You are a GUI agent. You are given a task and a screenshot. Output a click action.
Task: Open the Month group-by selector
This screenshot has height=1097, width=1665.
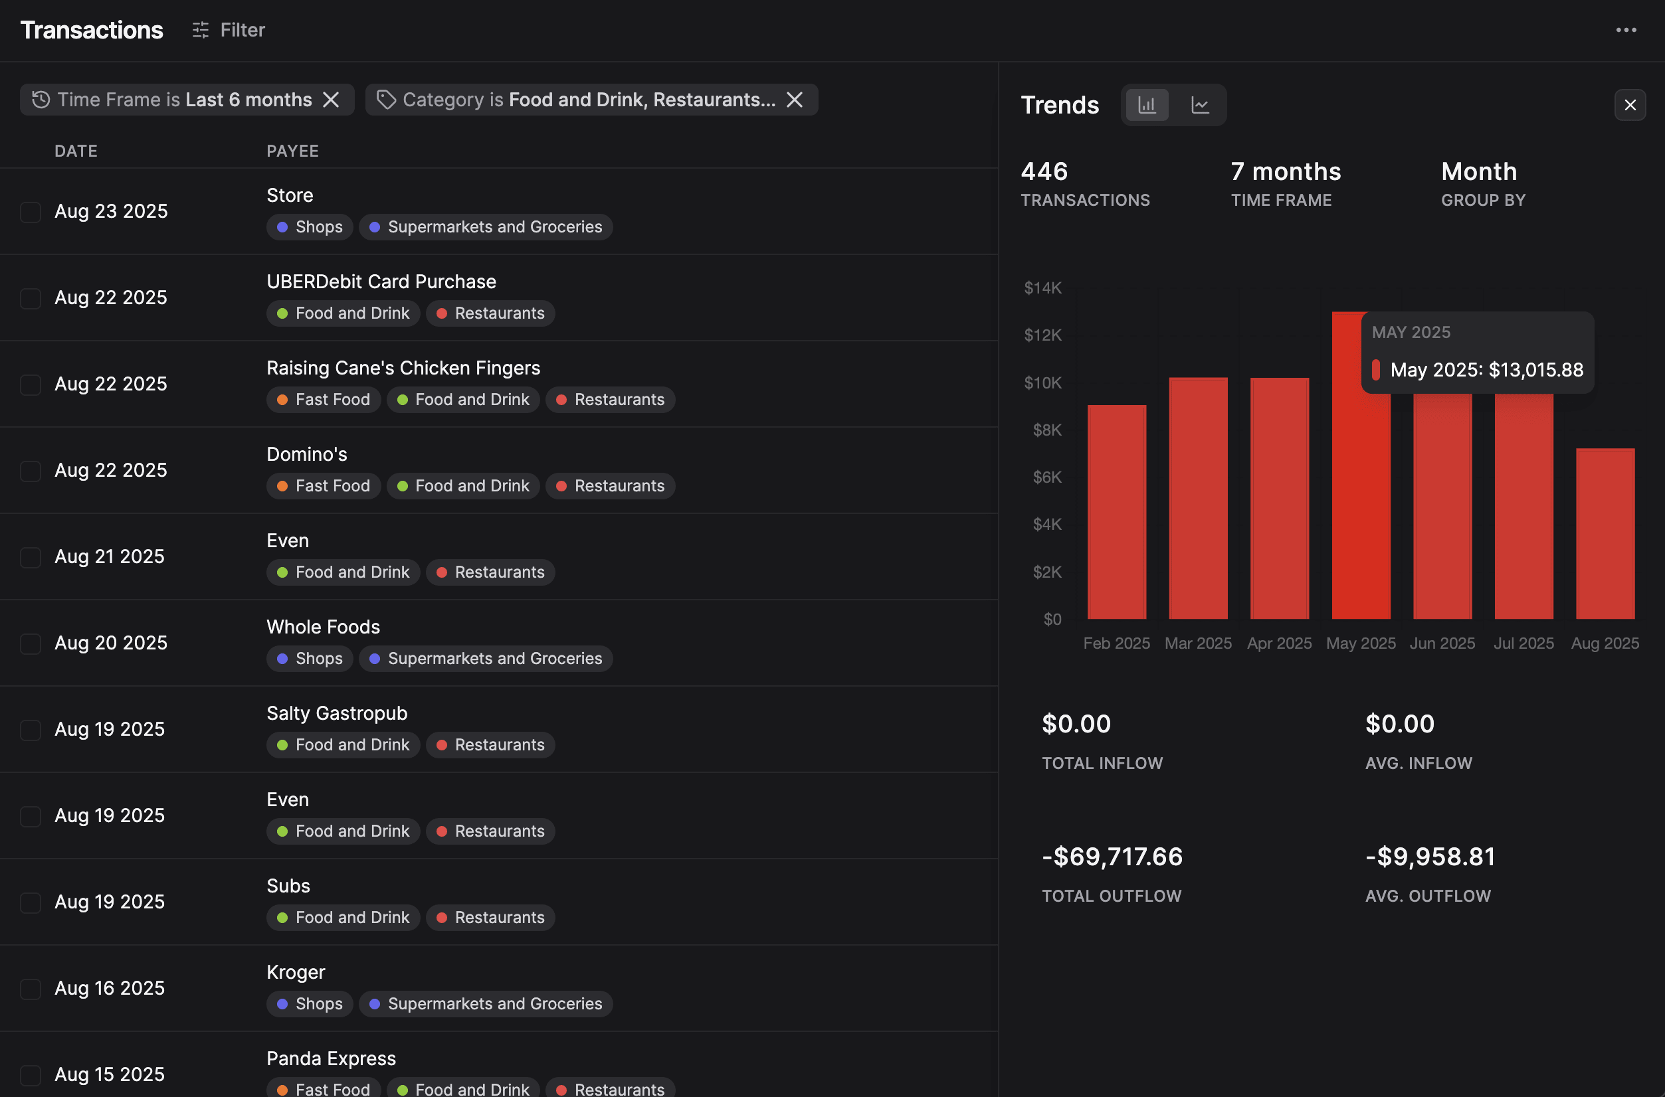[x=1479, y=172]
